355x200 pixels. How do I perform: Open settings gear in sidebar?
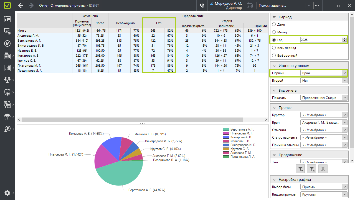7,193
